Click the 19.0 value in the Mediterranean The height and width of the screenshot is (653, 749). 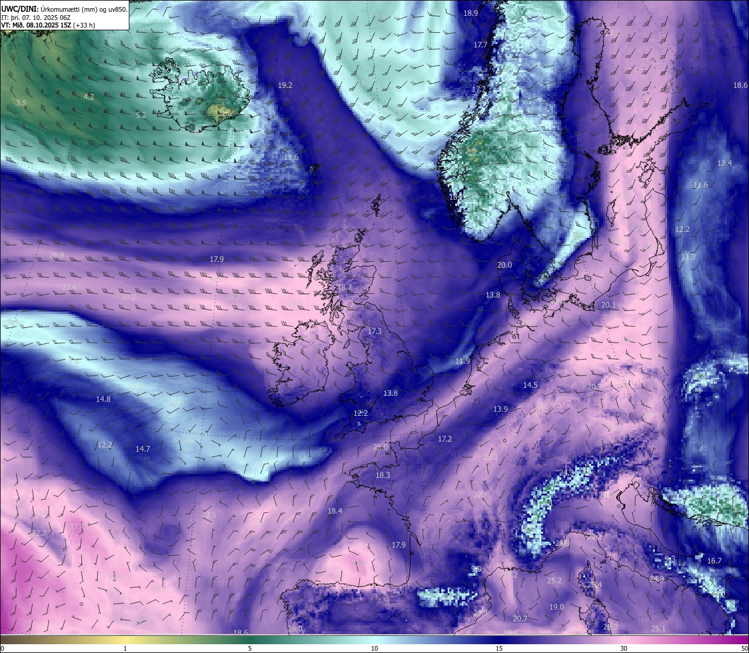(x=556, y=607)
